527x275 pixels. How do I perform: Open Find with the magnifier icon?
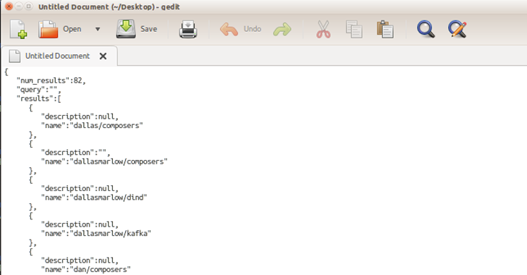426,29
